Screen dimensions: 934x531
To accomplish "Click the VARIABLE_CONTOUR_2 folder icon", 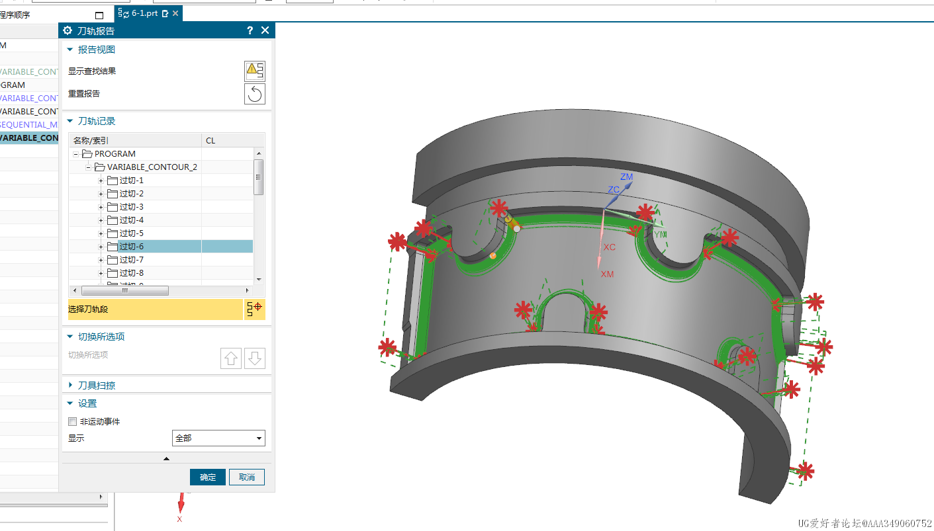I will (100, 167).
